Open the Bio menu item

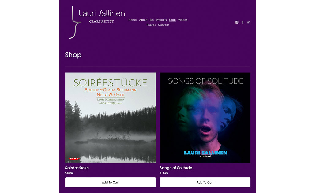tap(152, 20)
